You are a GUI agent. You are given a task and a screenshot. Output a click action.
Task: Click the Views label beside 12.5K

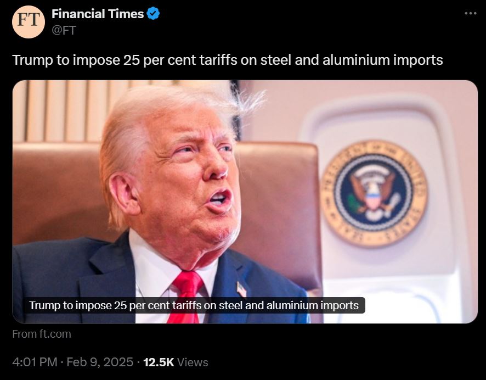pyautogui.click(x=193, y=362)
